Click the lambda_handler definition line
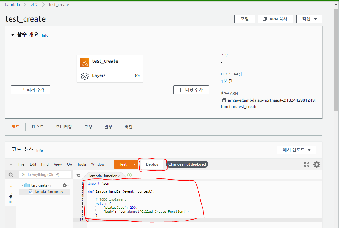This screenshot has height=228, width=339. [x=121, y=191]
